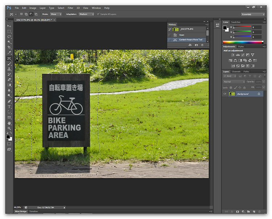
Task: Set history brush source for Content-Aware Move state
Action: point(170,40)
